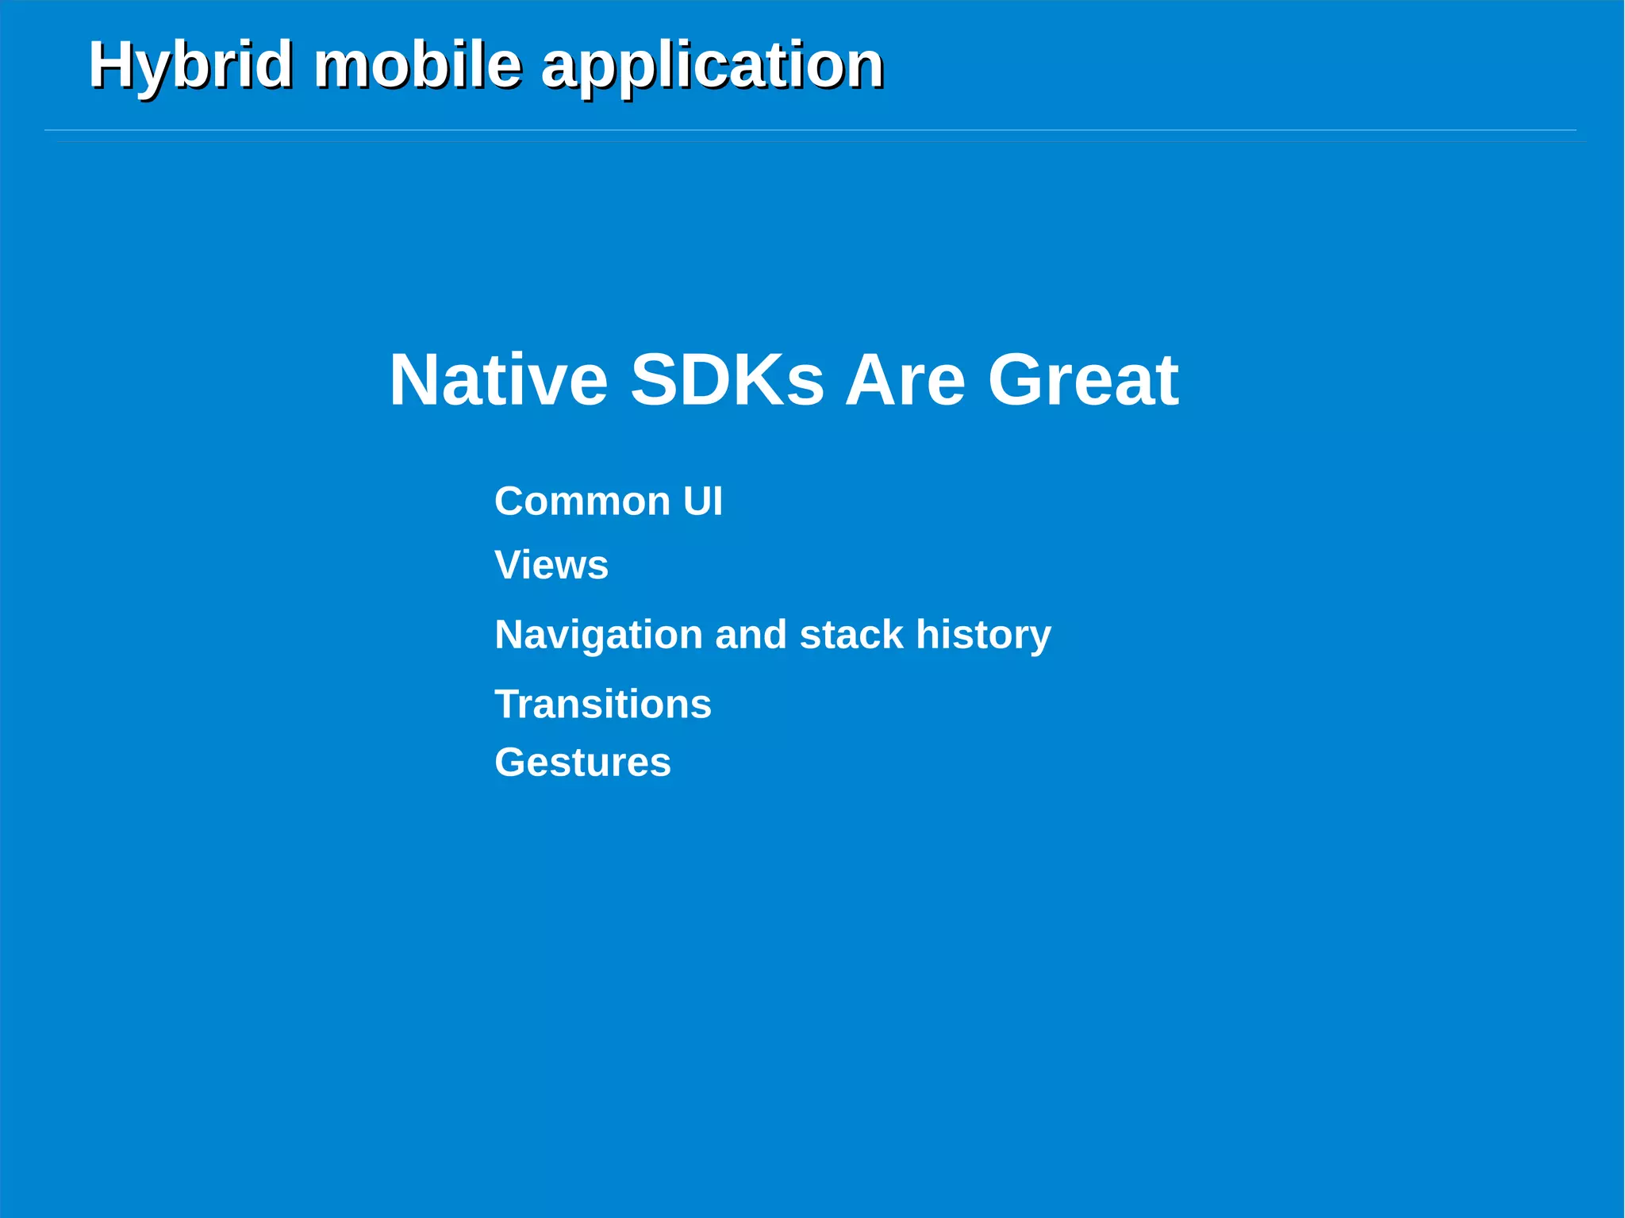Click the word 'SDKs' in the heading
The width and height of the screenshot is (1625, 1218).
727,379
